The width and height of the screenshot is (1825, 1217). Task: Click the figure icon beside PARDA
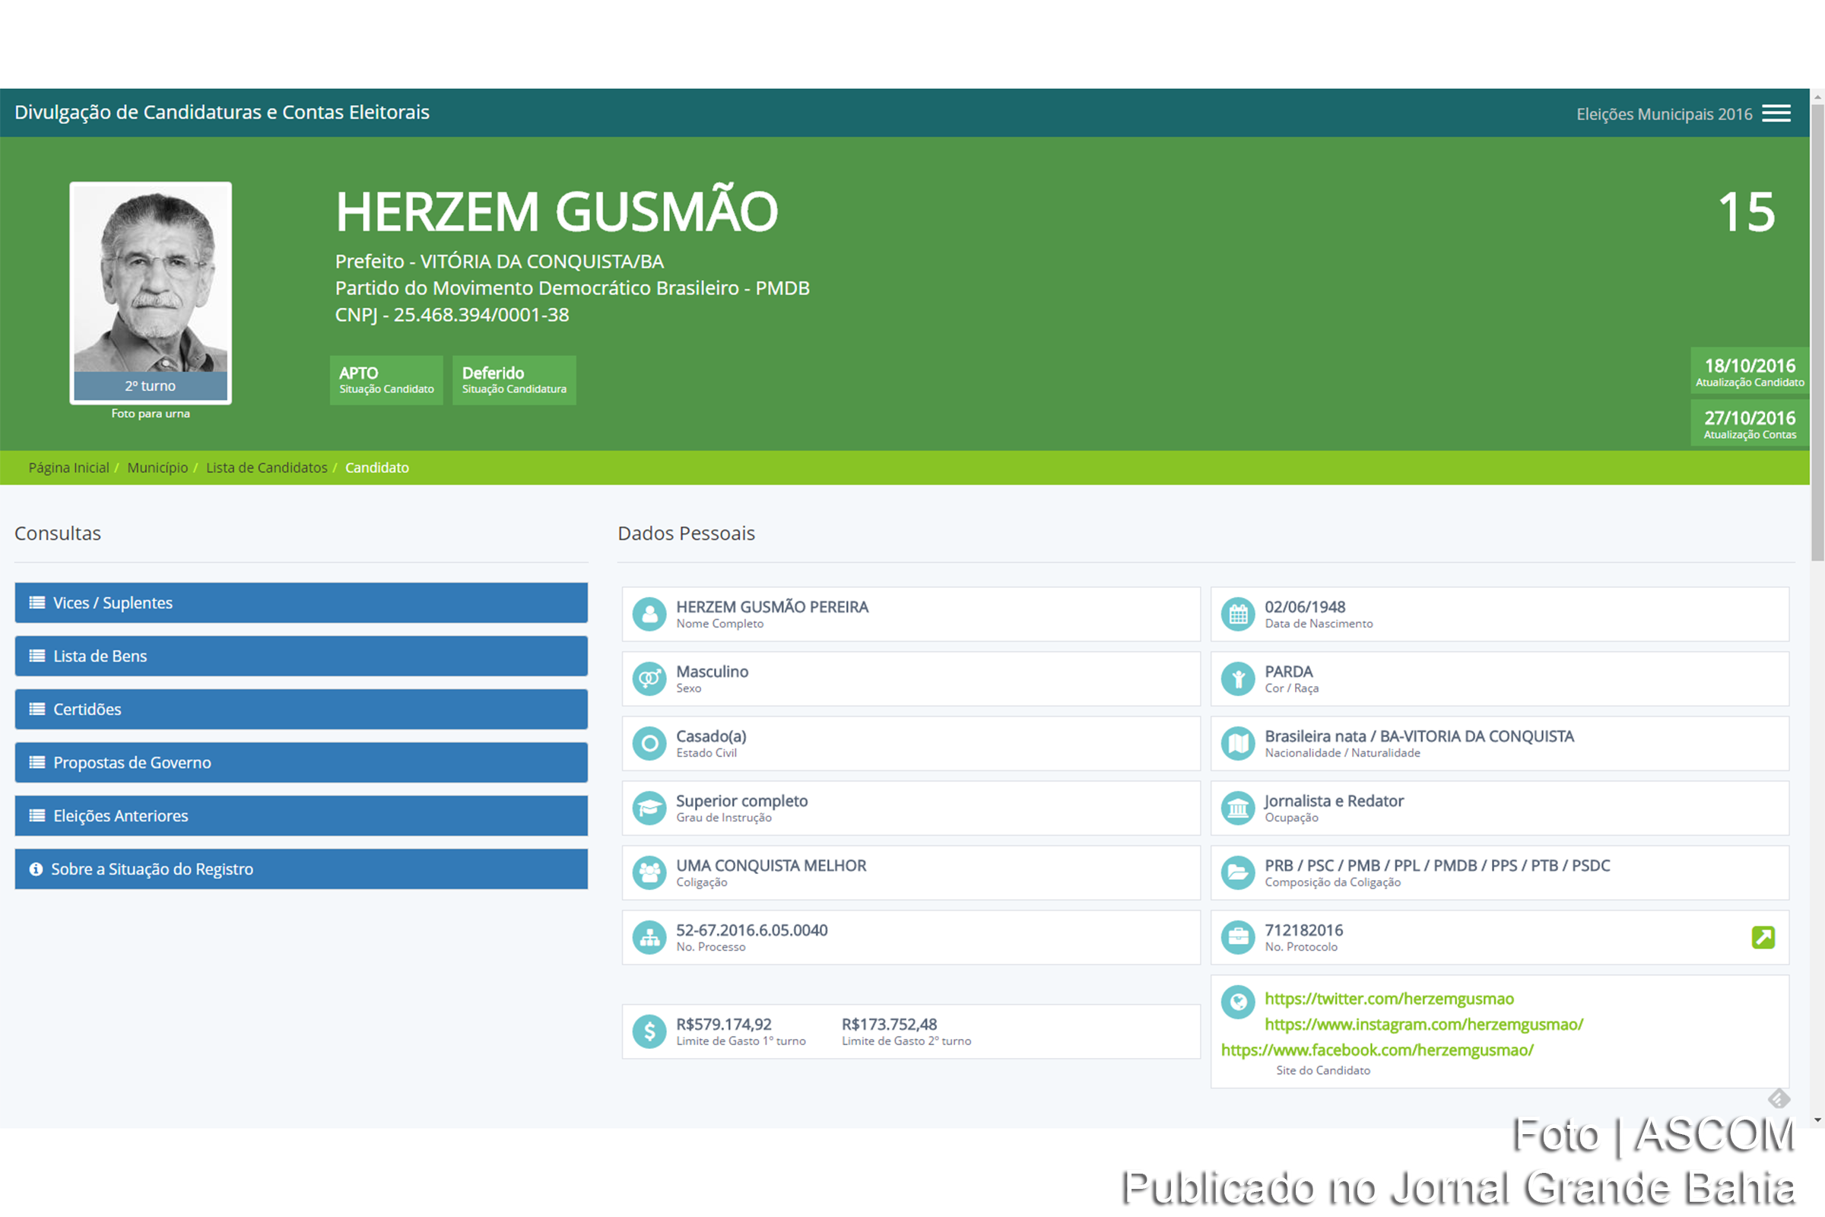point(1238,678)
